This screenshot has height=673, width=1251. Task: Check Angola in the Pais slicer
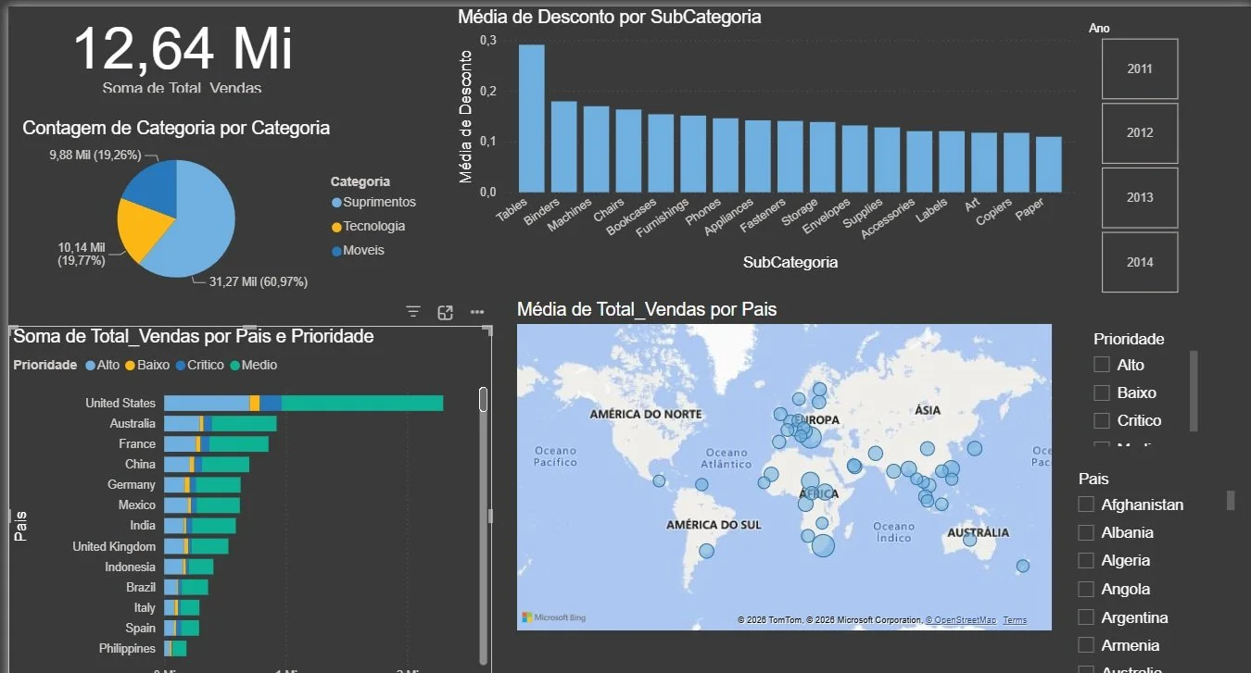[x=1086, y=589]
